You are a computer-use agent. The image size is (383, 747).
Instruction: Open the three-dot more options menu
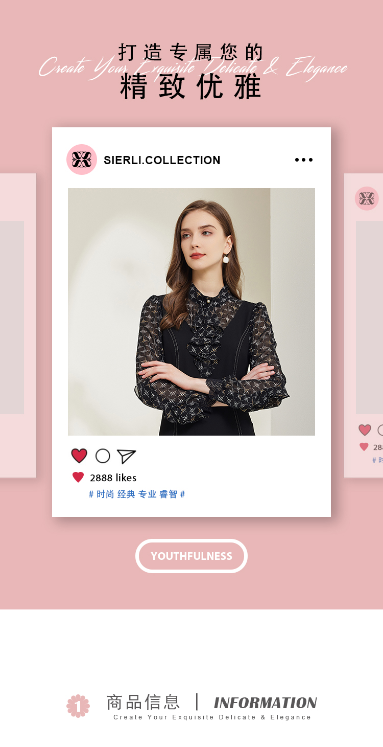(304, 160)
